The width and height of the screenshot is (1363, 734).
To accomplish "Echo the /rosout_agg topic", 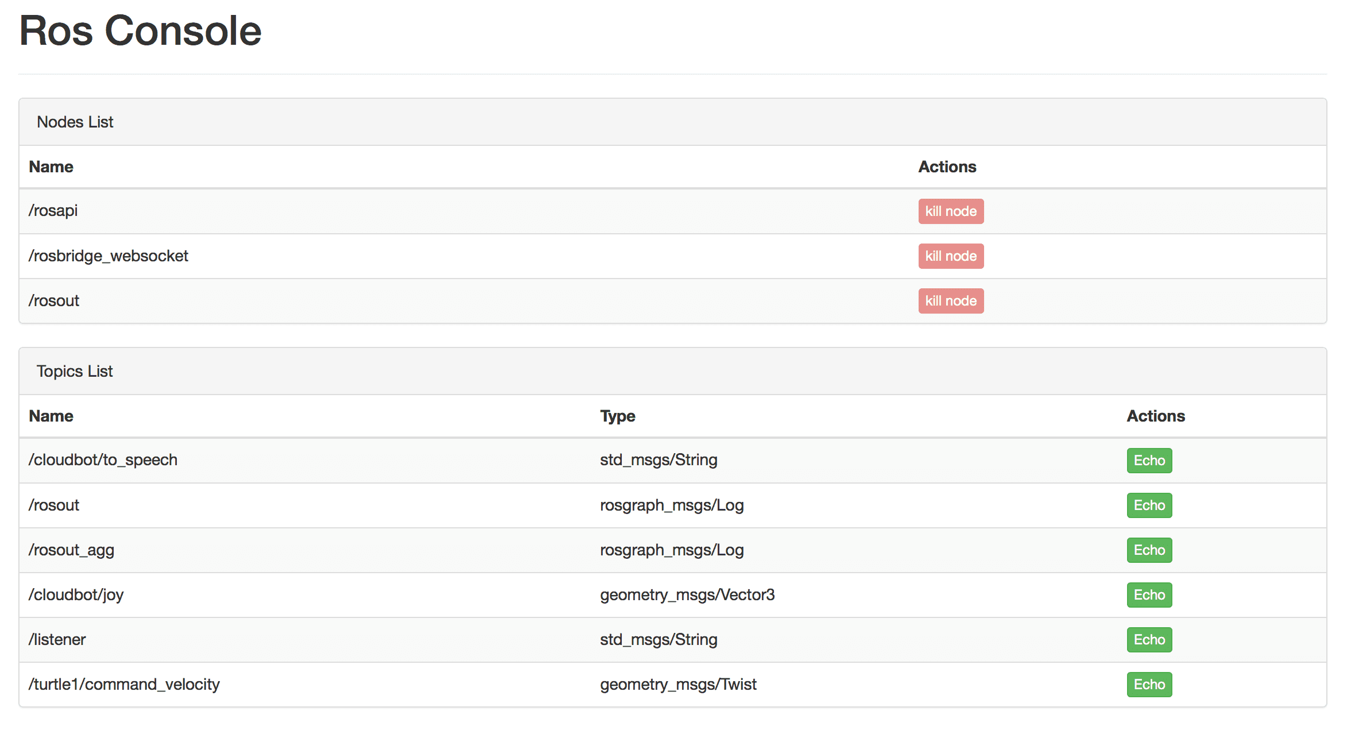I will point(1149,550).
